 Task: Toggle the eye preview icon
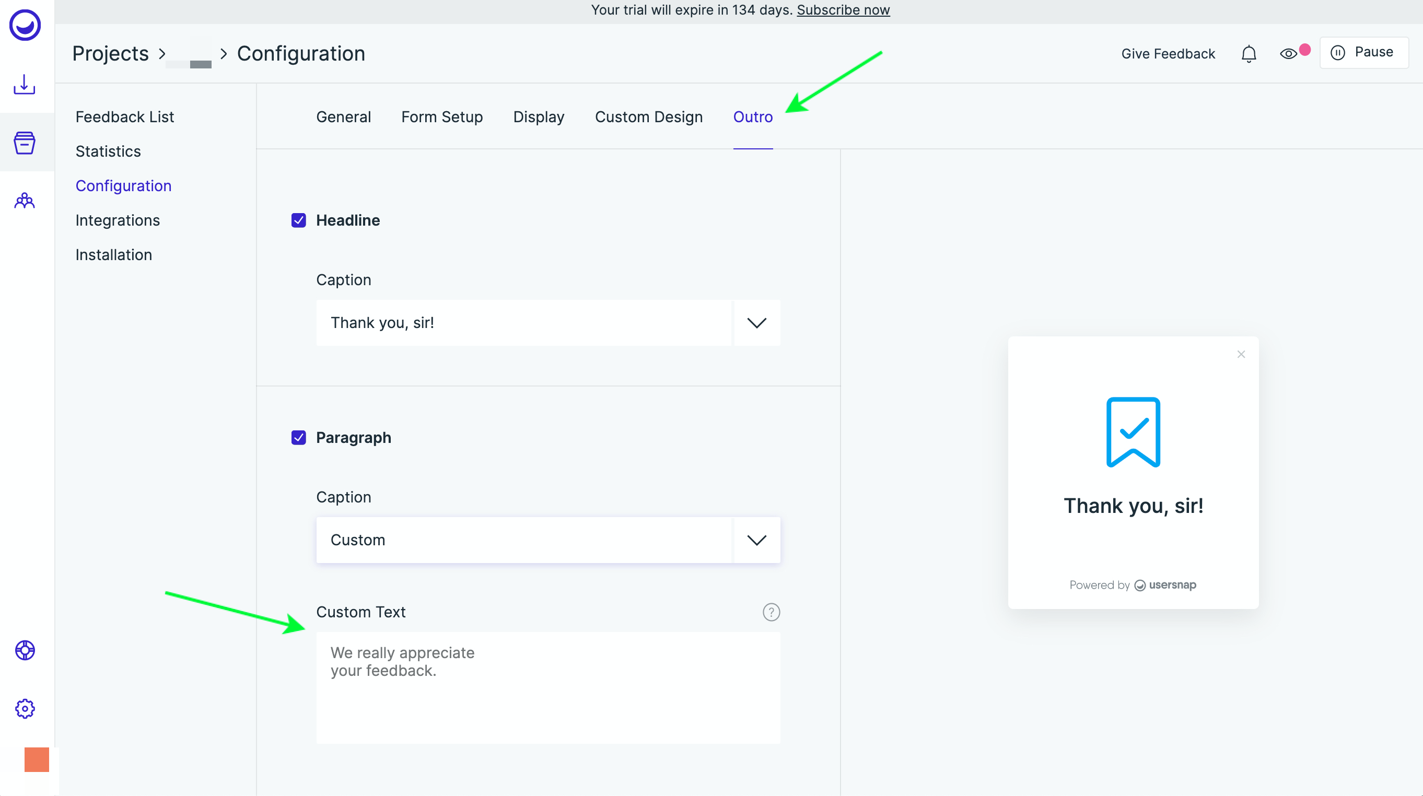[1288, 54]
